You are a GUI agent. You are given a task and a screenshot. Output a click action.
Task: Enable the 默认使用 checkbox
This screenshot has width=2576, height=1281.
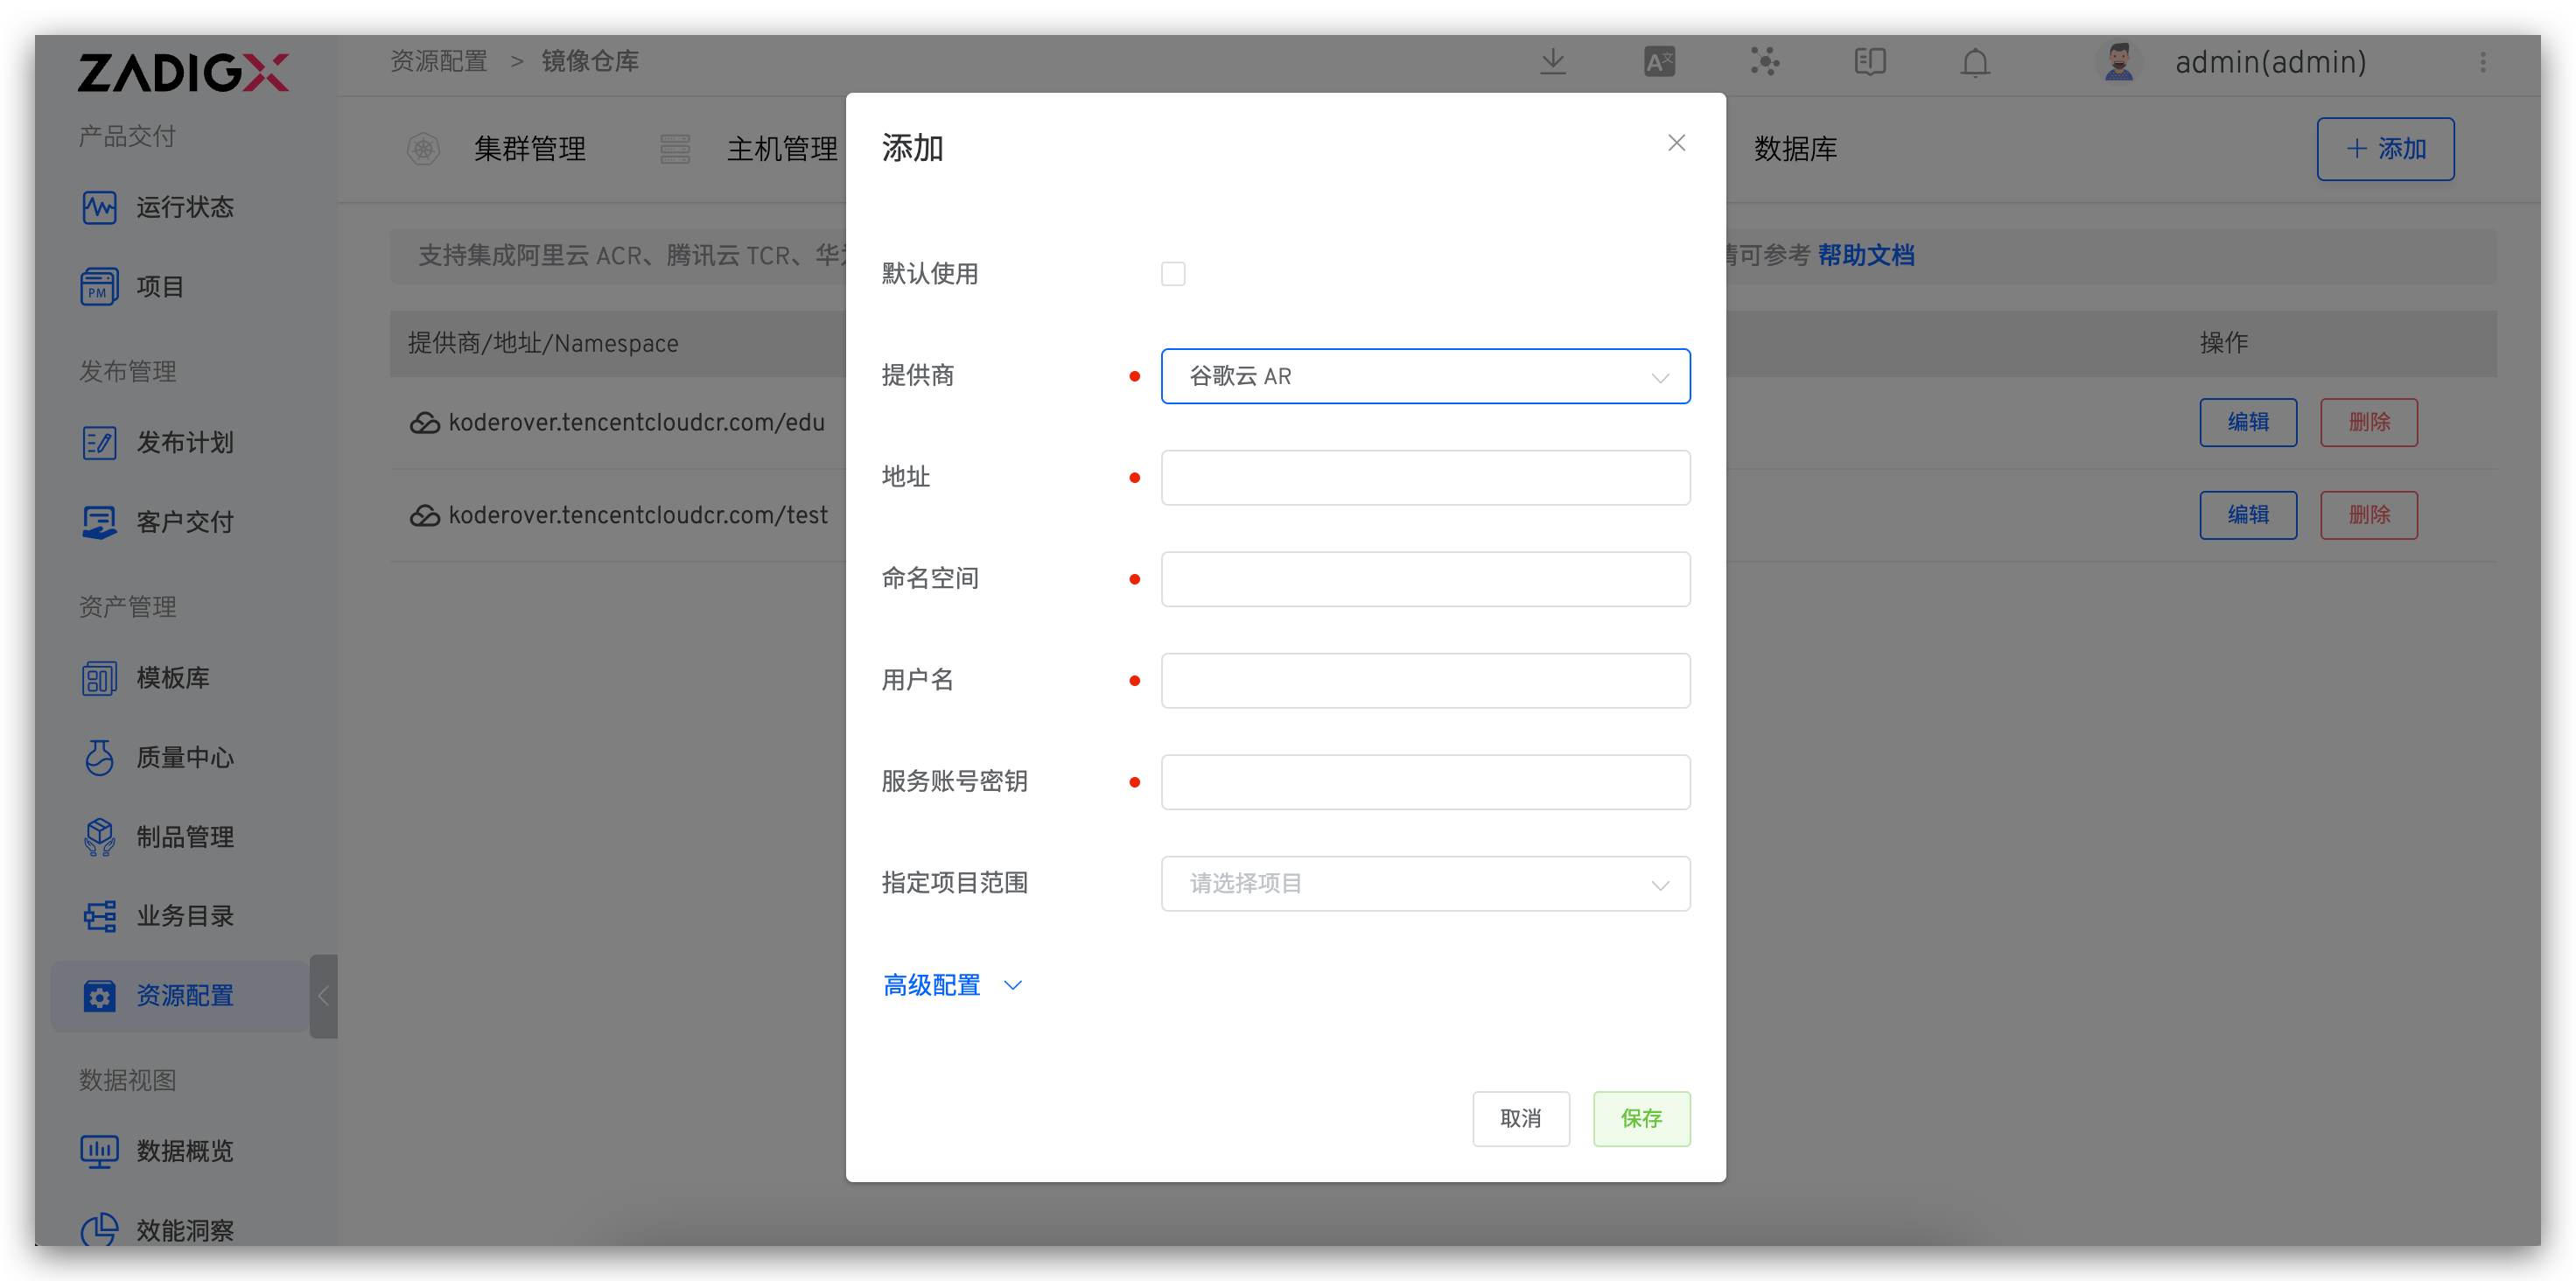[1173, 274]
